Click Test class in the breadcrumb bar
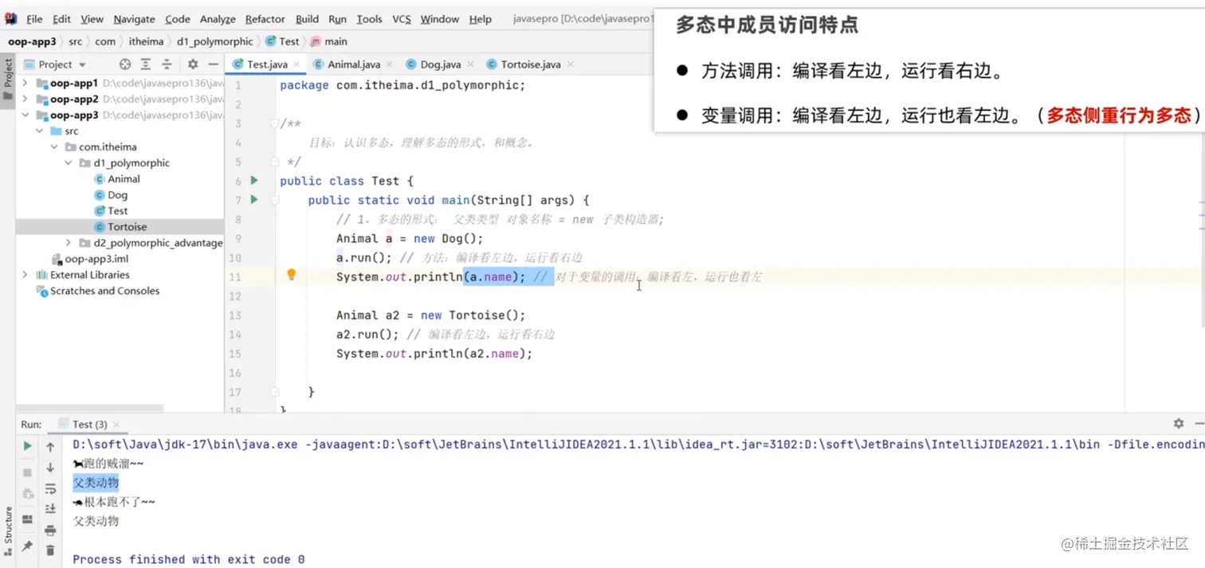Viewport: 1205px width, 568px height. 283,41
